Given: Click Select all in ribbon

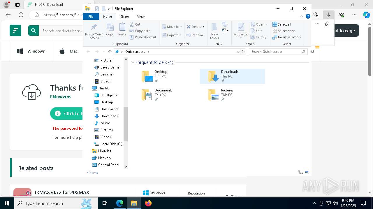Looking at the screenshot, I should pyautogui.click(x=282, y=24).
